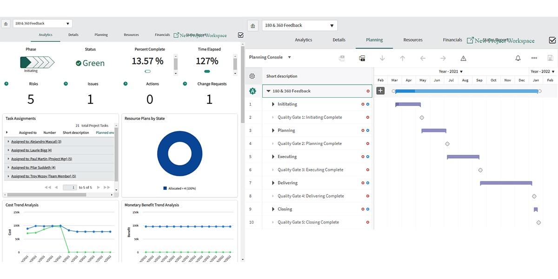Toggle the checkbox at top right of analytics panel

240,35
